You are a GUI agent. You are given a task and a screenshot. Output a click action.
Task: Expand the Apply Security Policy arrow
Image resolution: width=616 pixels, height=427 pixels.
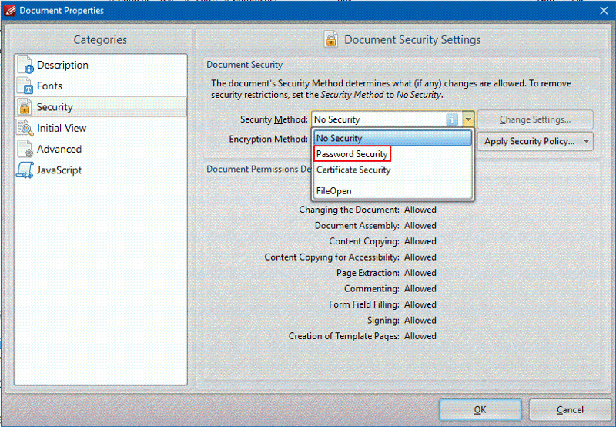coord(587,141)
